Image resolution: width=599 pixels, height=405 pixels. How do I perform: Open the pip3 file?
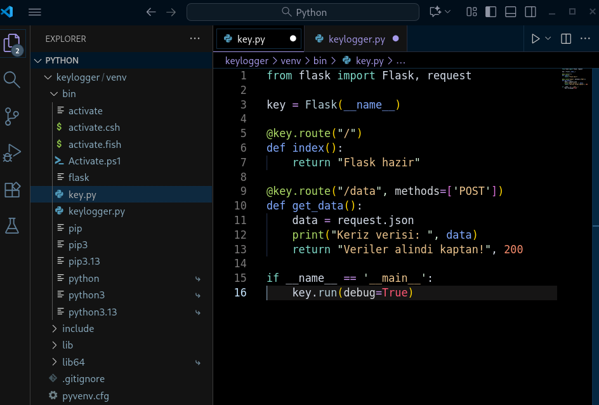[121, 244]
